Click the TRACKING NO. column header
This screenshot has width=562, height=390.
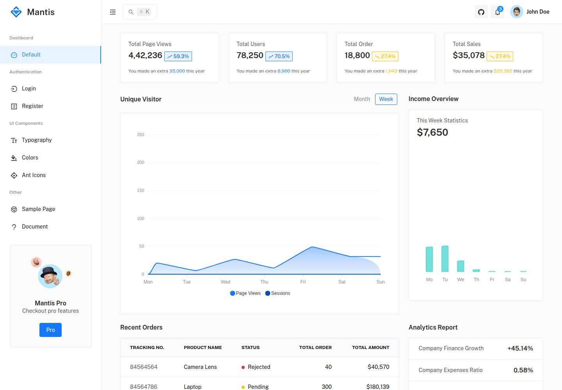147,347
